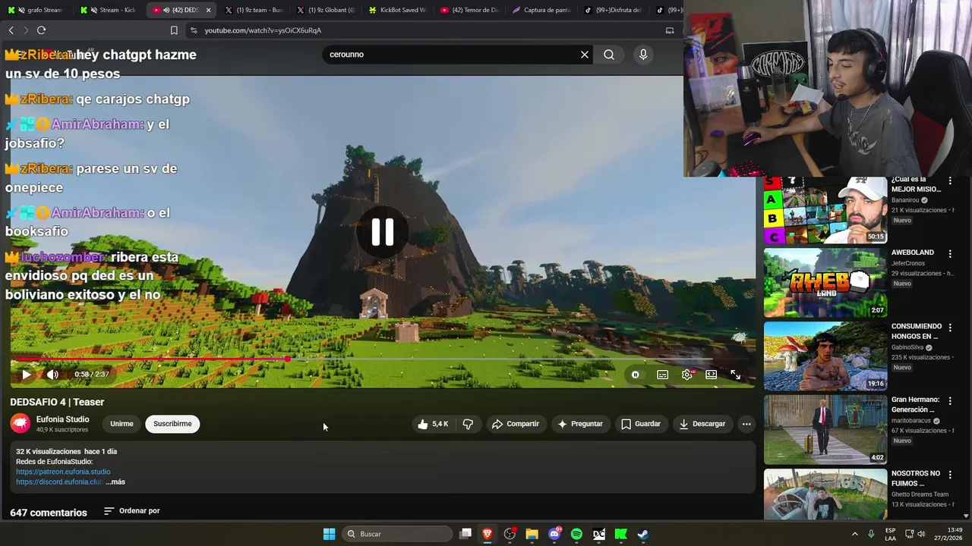Open the discord.eufonia.club link

coord(59,482)
